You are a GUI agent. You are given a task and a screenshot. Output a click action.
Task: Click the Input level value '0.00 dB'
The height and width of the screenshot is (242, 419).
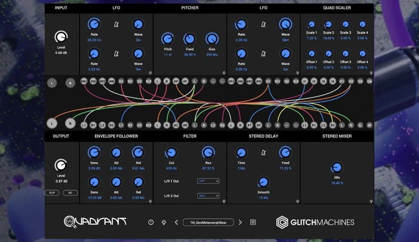(61, 53)
